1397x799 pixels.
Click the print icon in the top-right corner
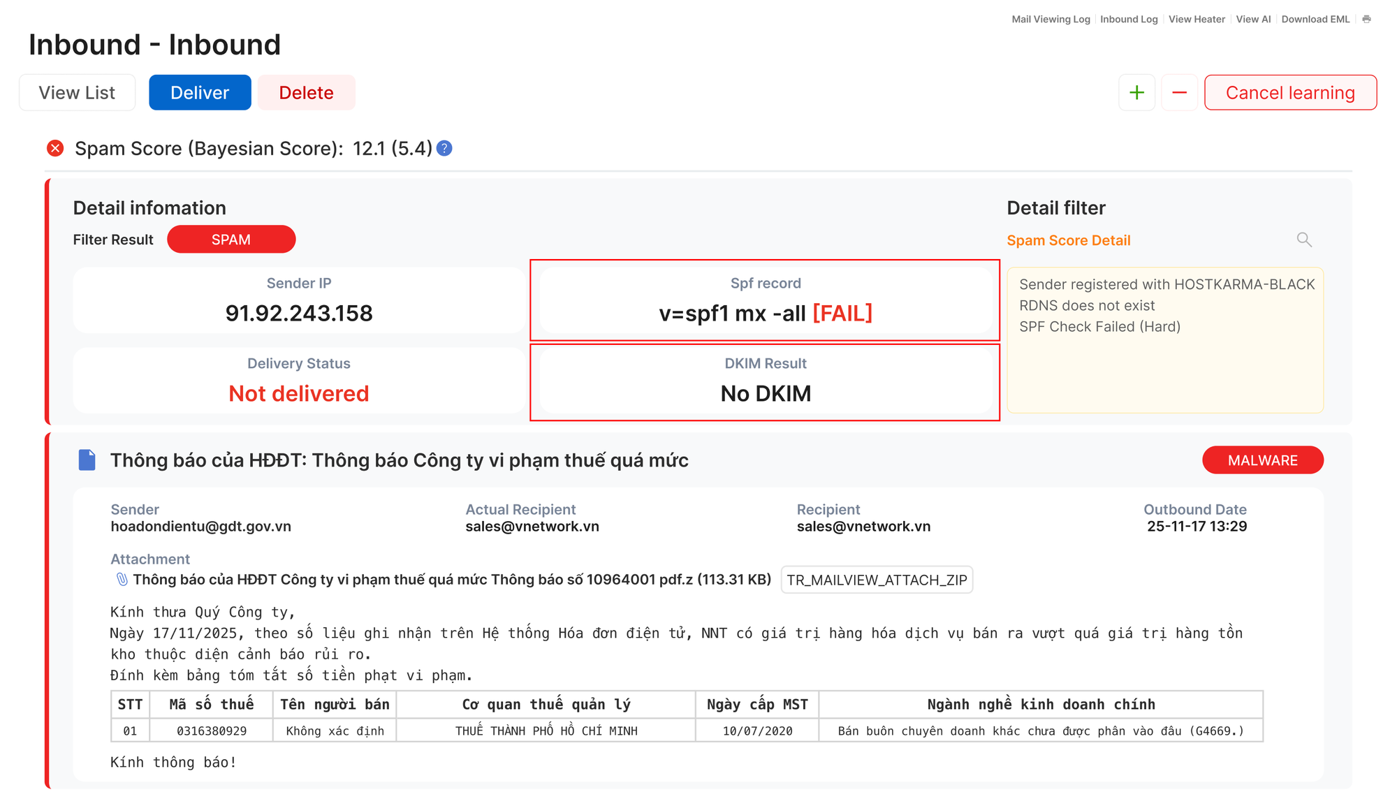click(1368, 19)
